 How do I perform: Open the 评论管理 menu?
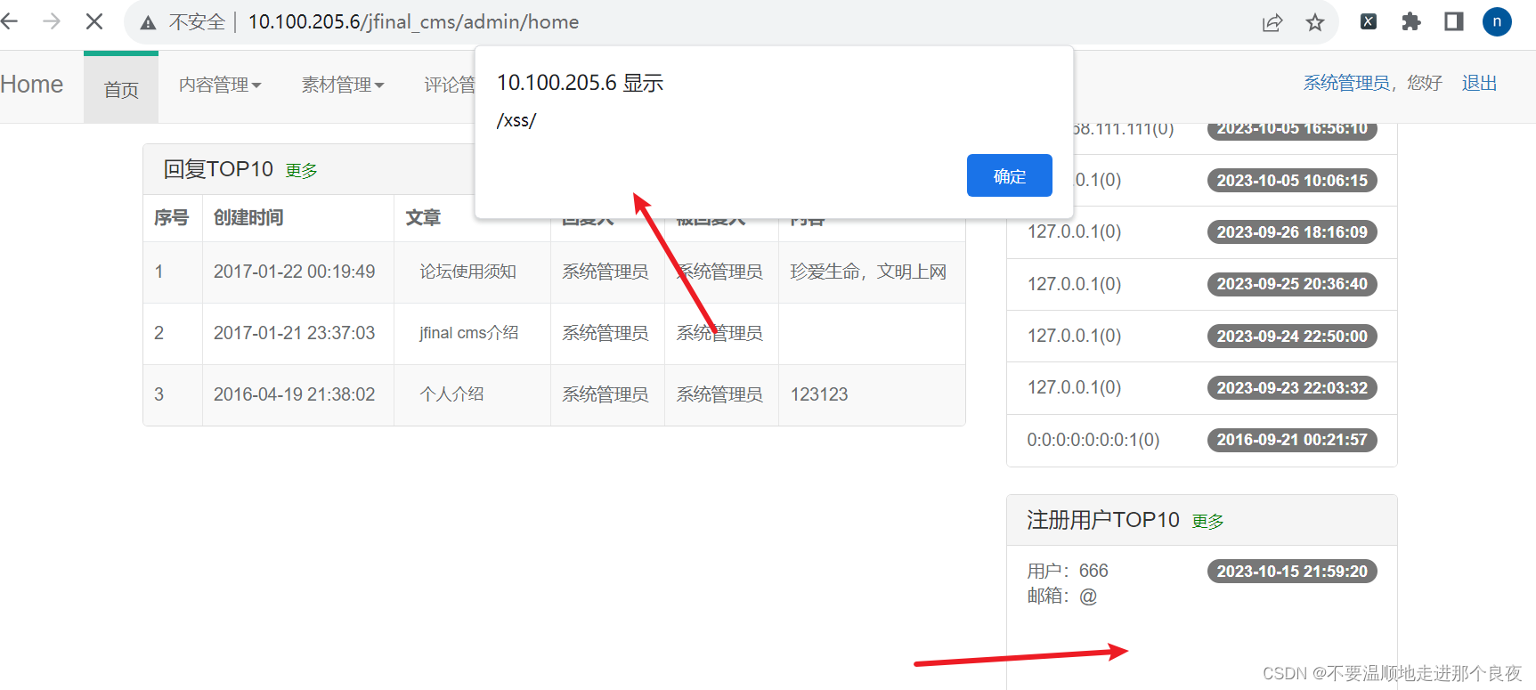point(450,85)
